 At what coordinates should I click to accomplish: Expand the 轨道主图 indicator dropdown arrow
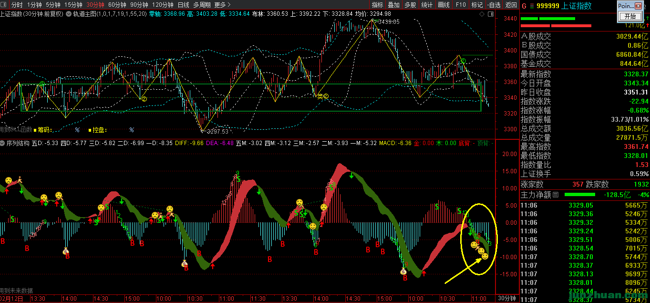[x=69, y=14]
